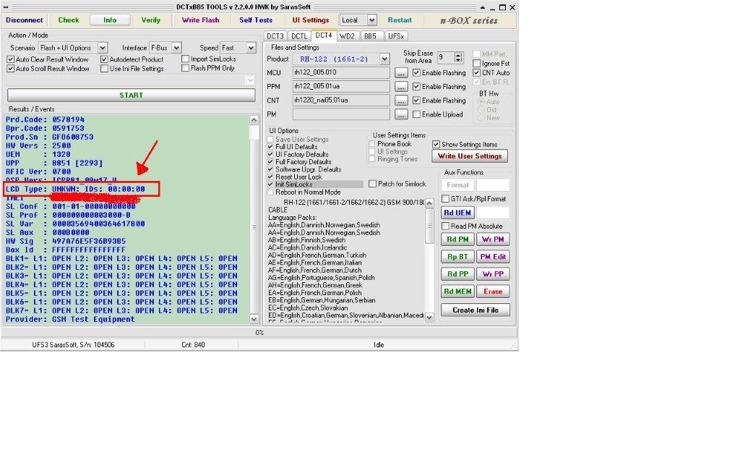The width and height of the screenshot is (740, 463).
Task: Click the Write User Settings button
Action: pyautogui.click(x=470, y=156)
